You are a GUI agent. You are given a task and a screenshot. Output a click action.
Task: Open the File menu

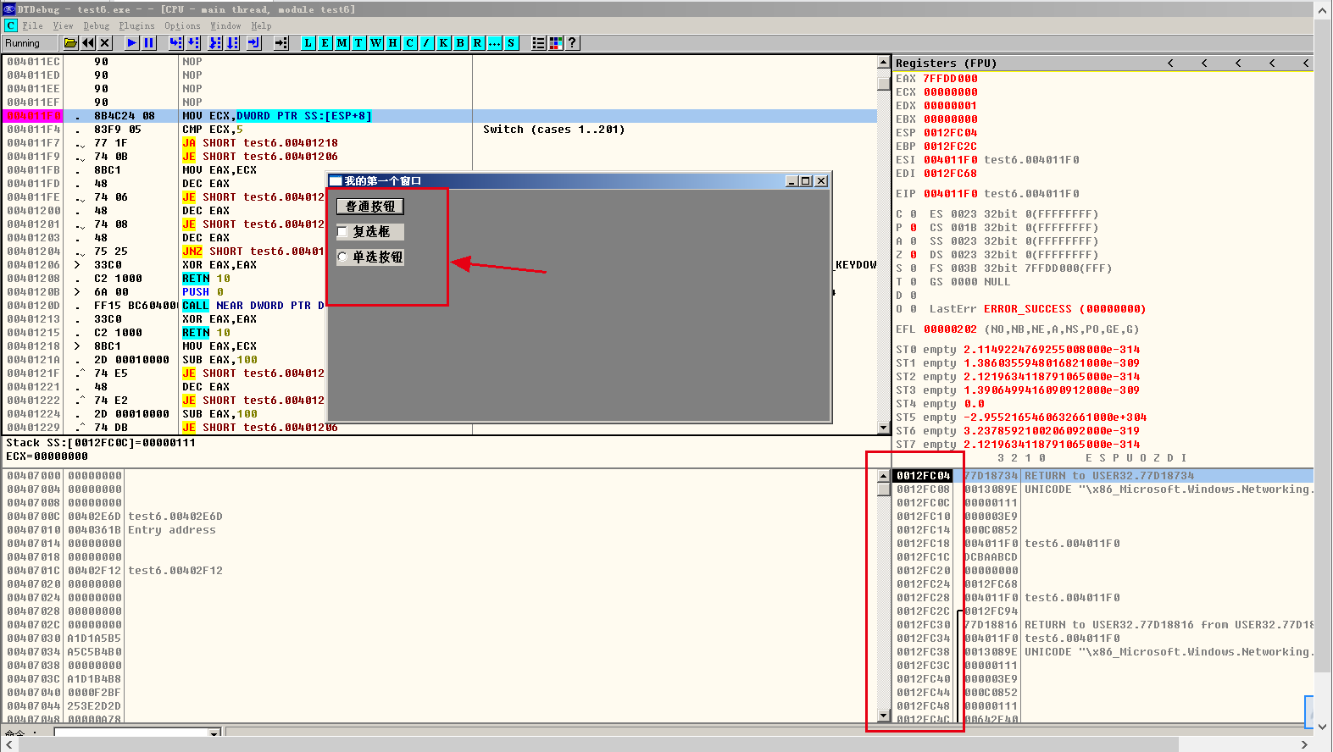point(32,26)
